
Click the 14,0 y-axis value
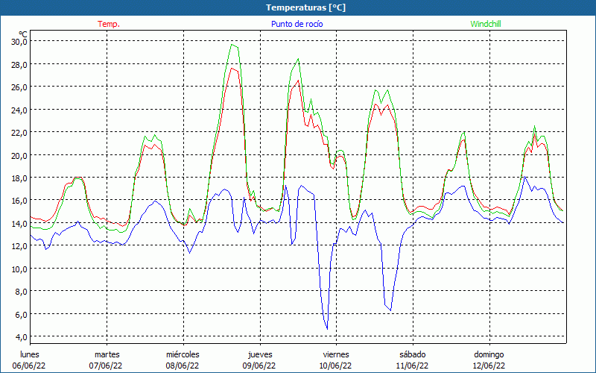19,223
